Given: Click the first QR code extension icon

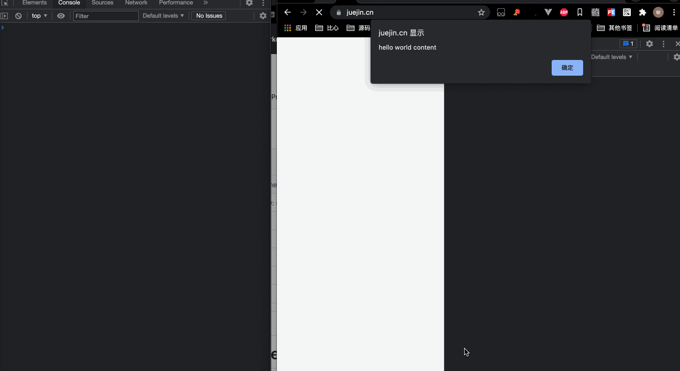Looking at the screenshot, I should pyautogui.click(x=595, y=12).
